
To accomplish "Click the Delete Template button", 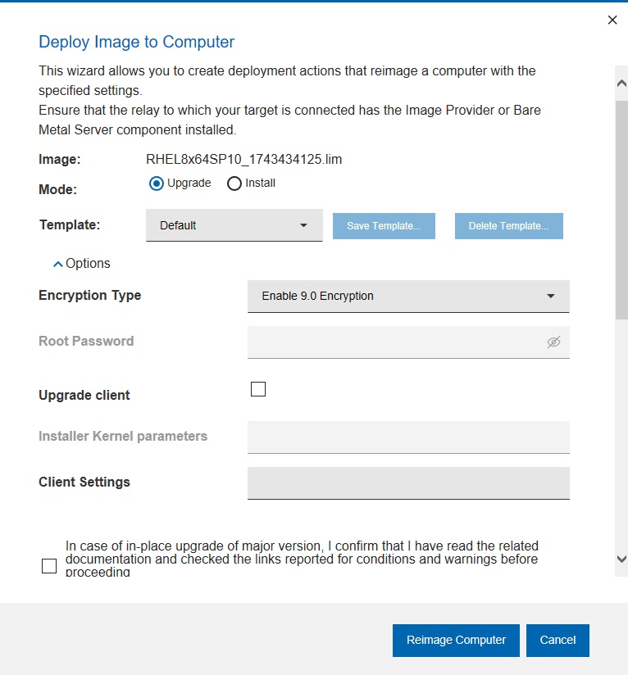I will click(509, 226).
